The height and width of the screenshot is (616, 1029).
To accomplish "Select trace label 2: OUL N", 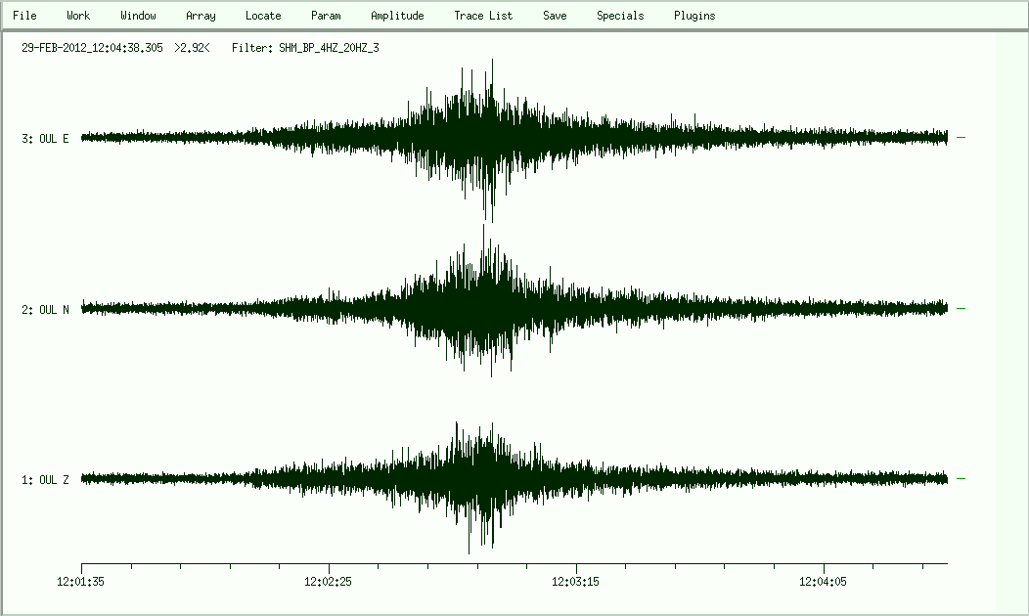I will point(45,310).
